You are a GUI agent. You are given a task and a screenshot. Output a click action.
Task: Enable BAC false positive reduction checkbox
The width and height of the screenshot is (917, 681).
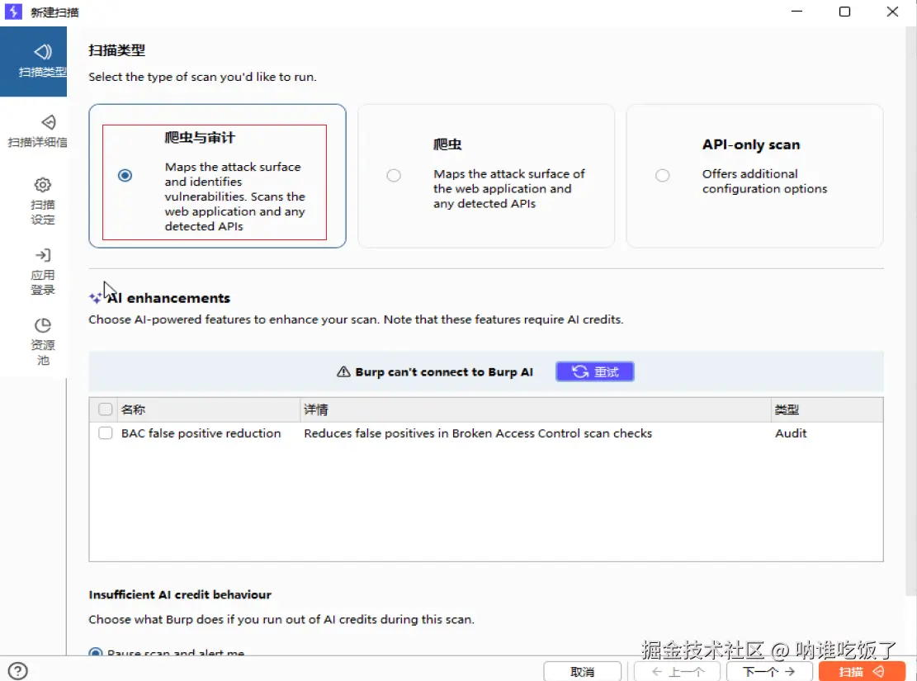tap(106, 433)
